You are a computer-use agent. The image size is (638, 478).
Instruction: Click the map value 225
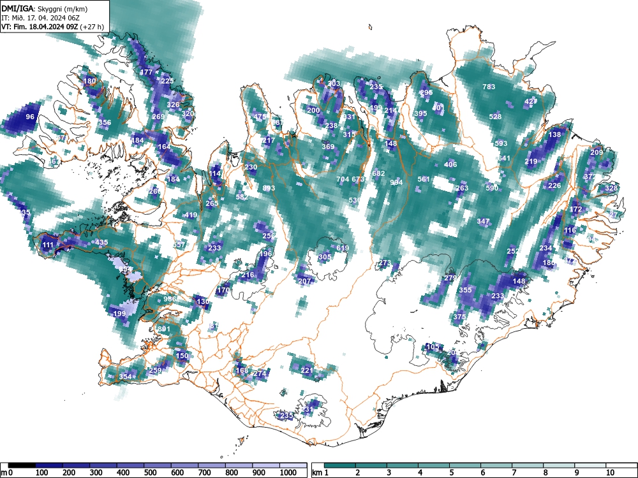click(167, 81)
